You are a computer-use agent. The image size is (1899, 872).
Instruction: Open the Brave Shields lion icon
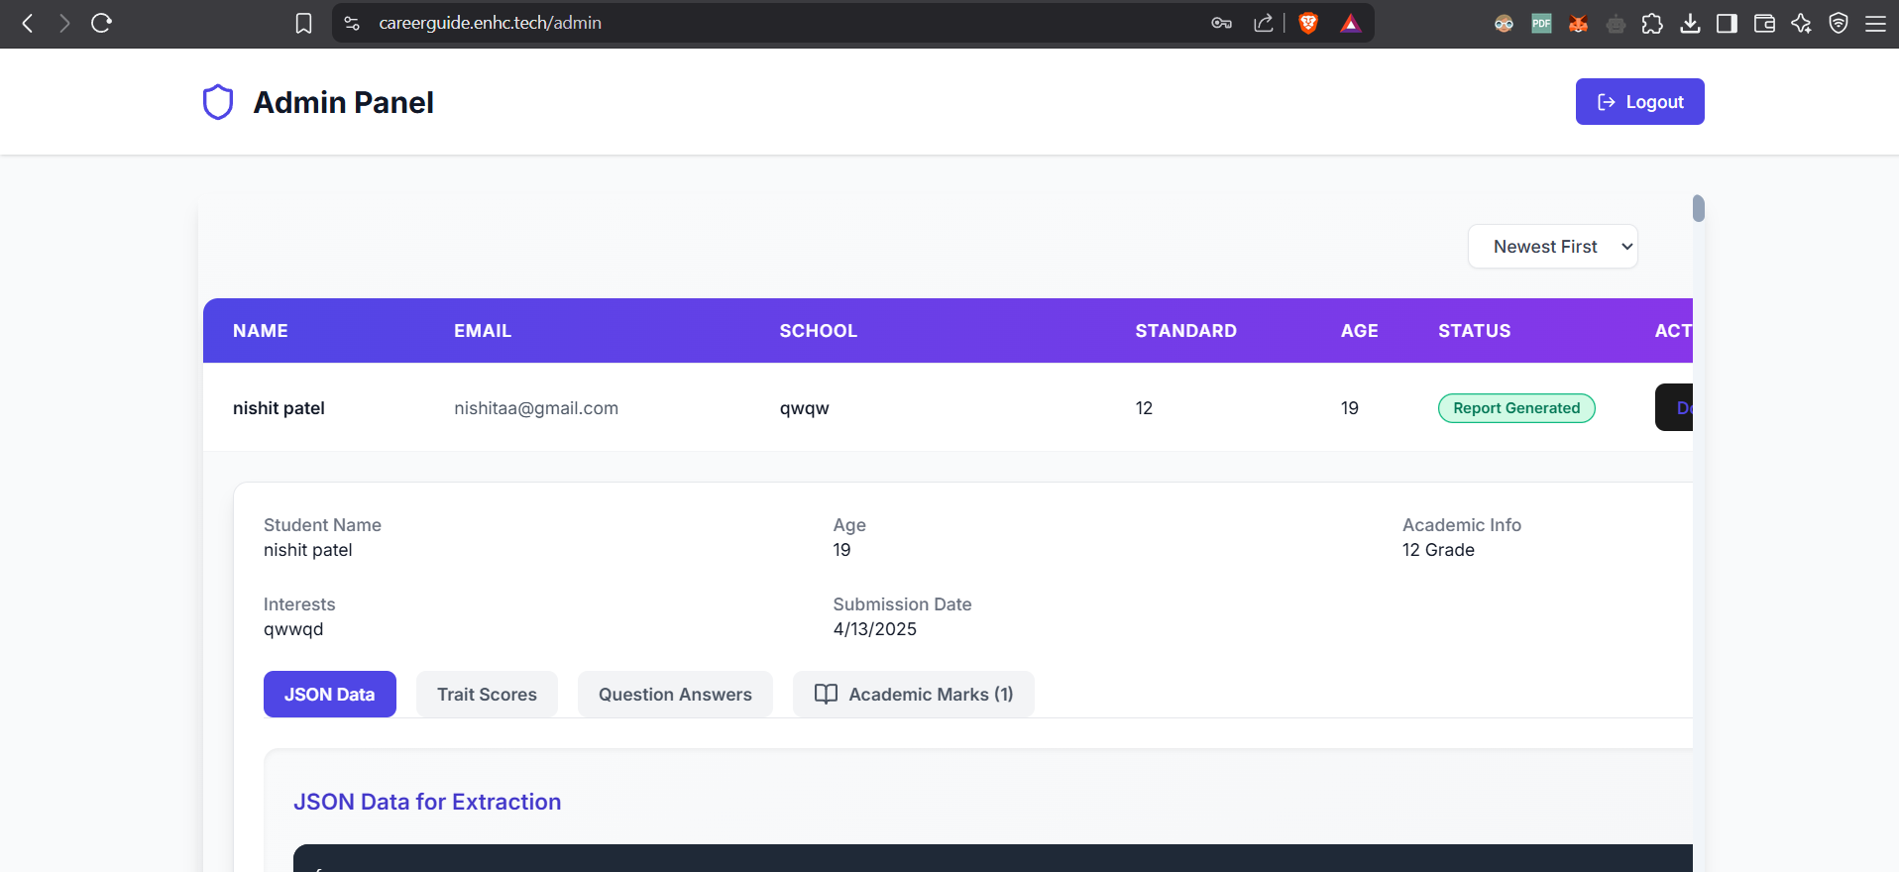1308,23
